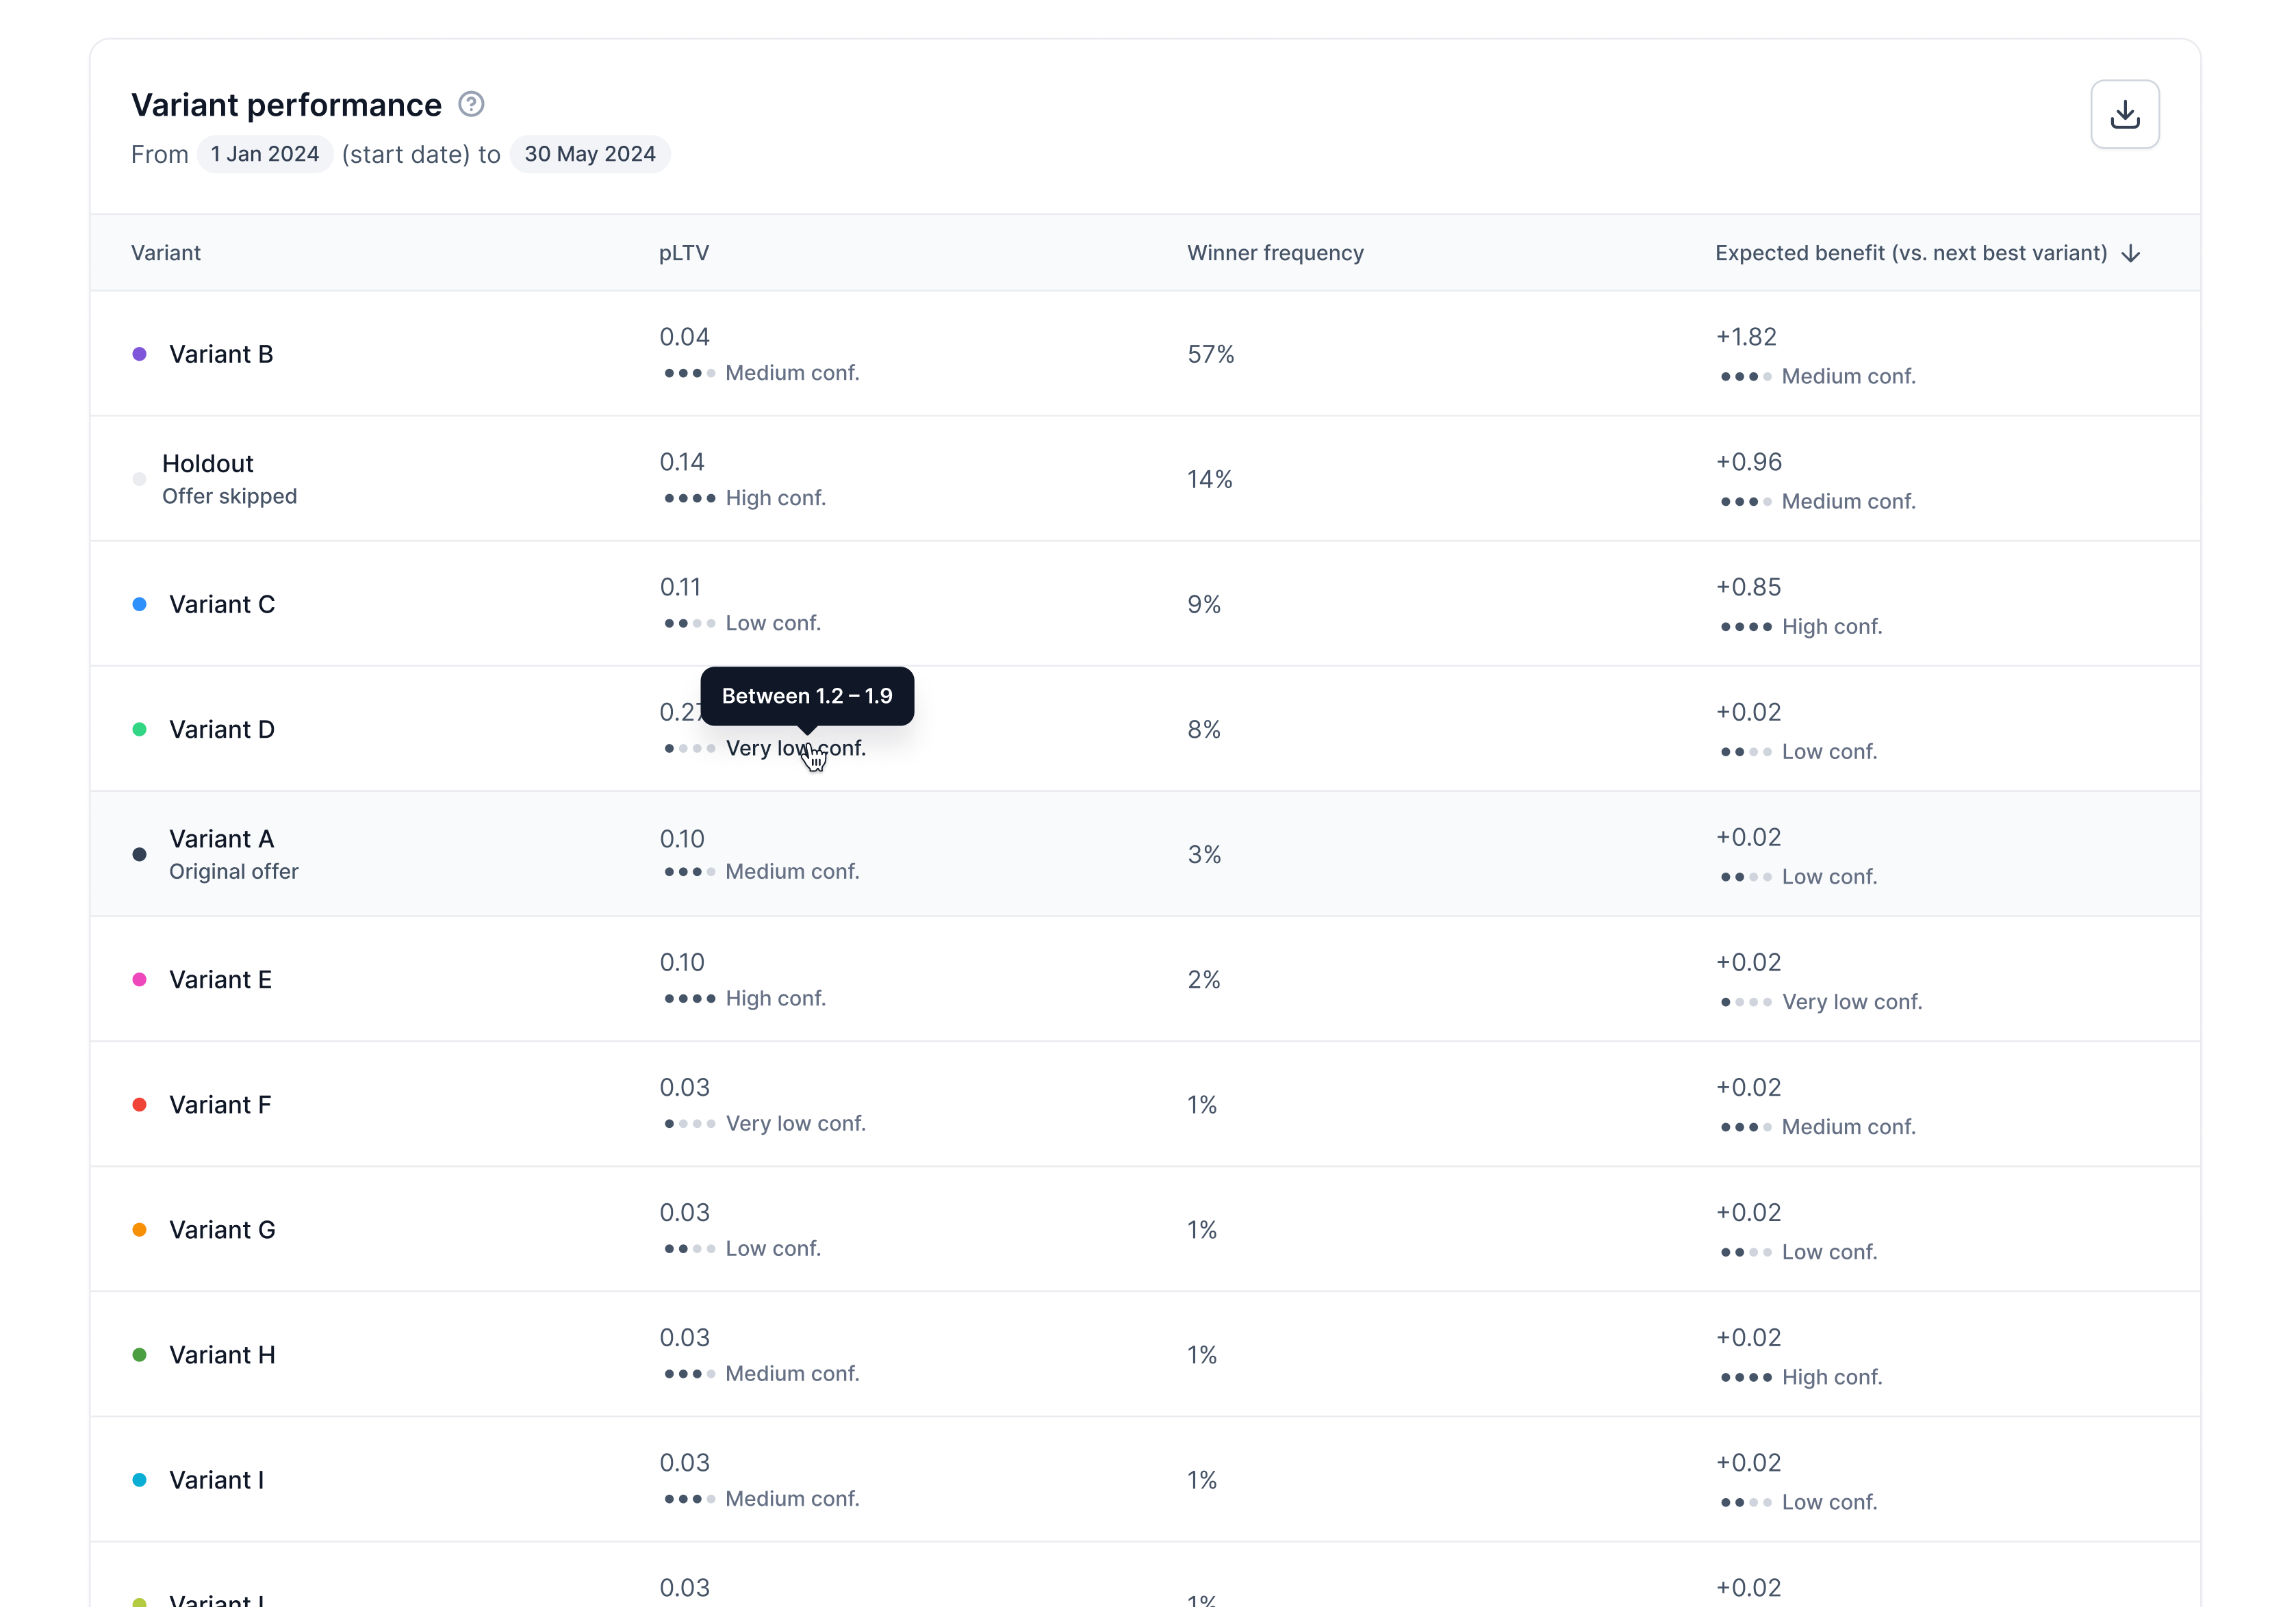Click the confidence dots under Variant B's pLTV
2296x1607 pixels.
[x=689, y=372]
